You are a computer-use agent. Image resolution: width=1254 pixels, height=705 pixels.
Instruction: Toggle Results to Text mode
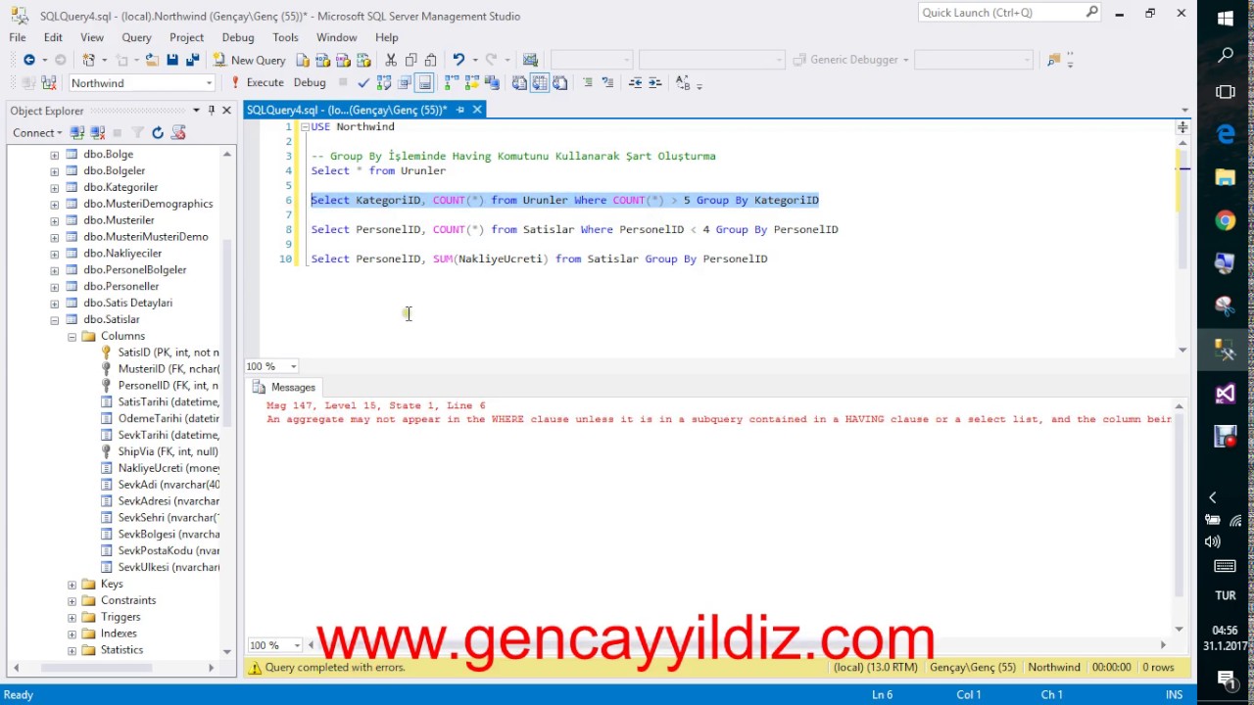(x=519, y=83)
